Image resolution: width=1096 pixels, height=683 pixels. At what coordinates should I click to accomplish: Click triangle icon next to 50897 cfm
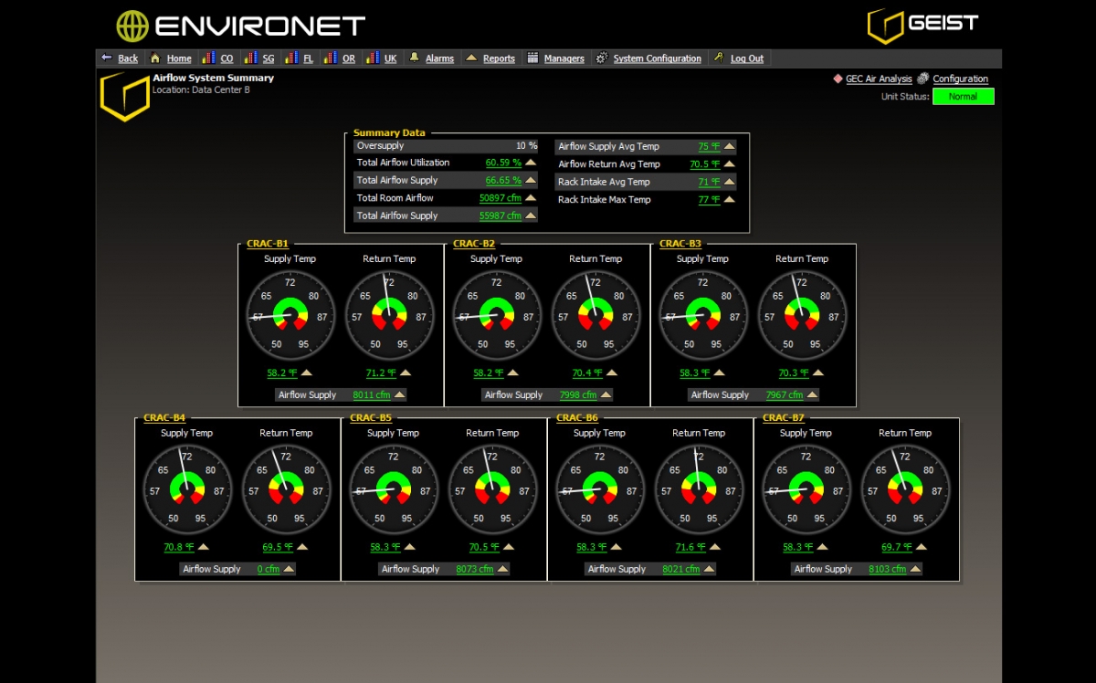(531, 198)
